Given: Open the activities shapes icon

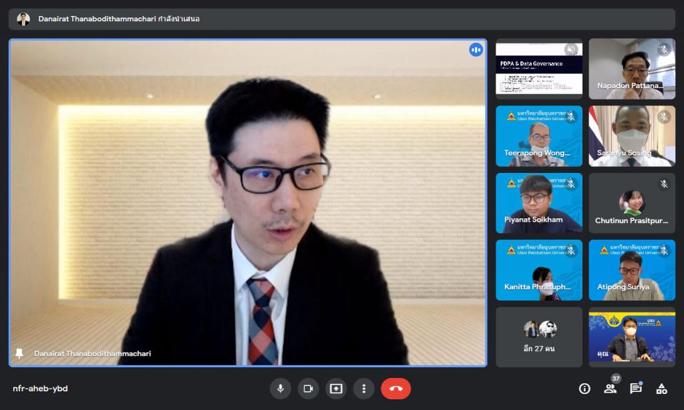Looking at the screenshot, I should point(661,389).
